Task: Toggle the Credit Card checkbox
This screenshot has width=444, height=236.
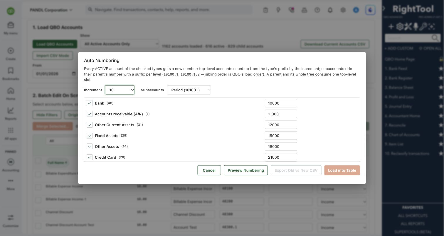Action: click(x=90, y=157)
